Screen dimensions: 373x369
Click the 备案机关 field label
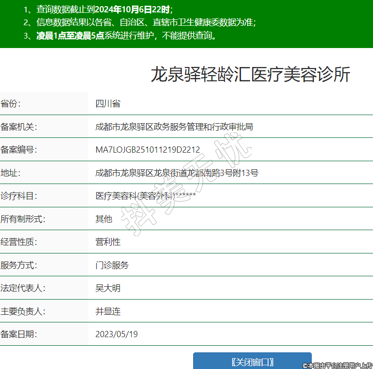(x=19, y=126)
